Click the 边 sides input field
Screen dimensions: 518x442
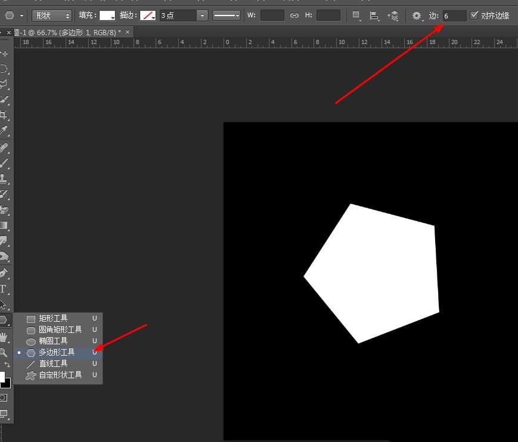tap(454, 15)
